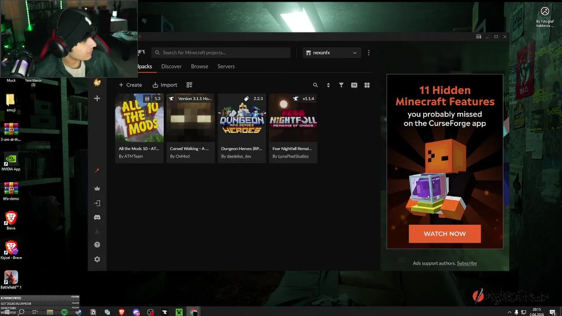Switch to the Discover tab
562x316 pixels.
171,66
